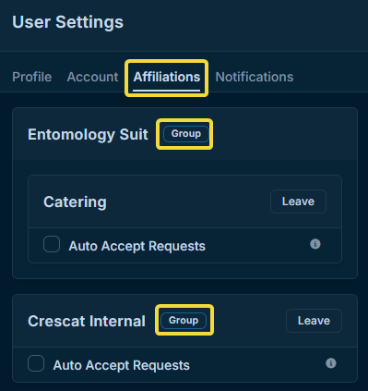368x391 pixels.
Task: Enable Auto Accept Requests for Catering
Action: pos(52,244)
